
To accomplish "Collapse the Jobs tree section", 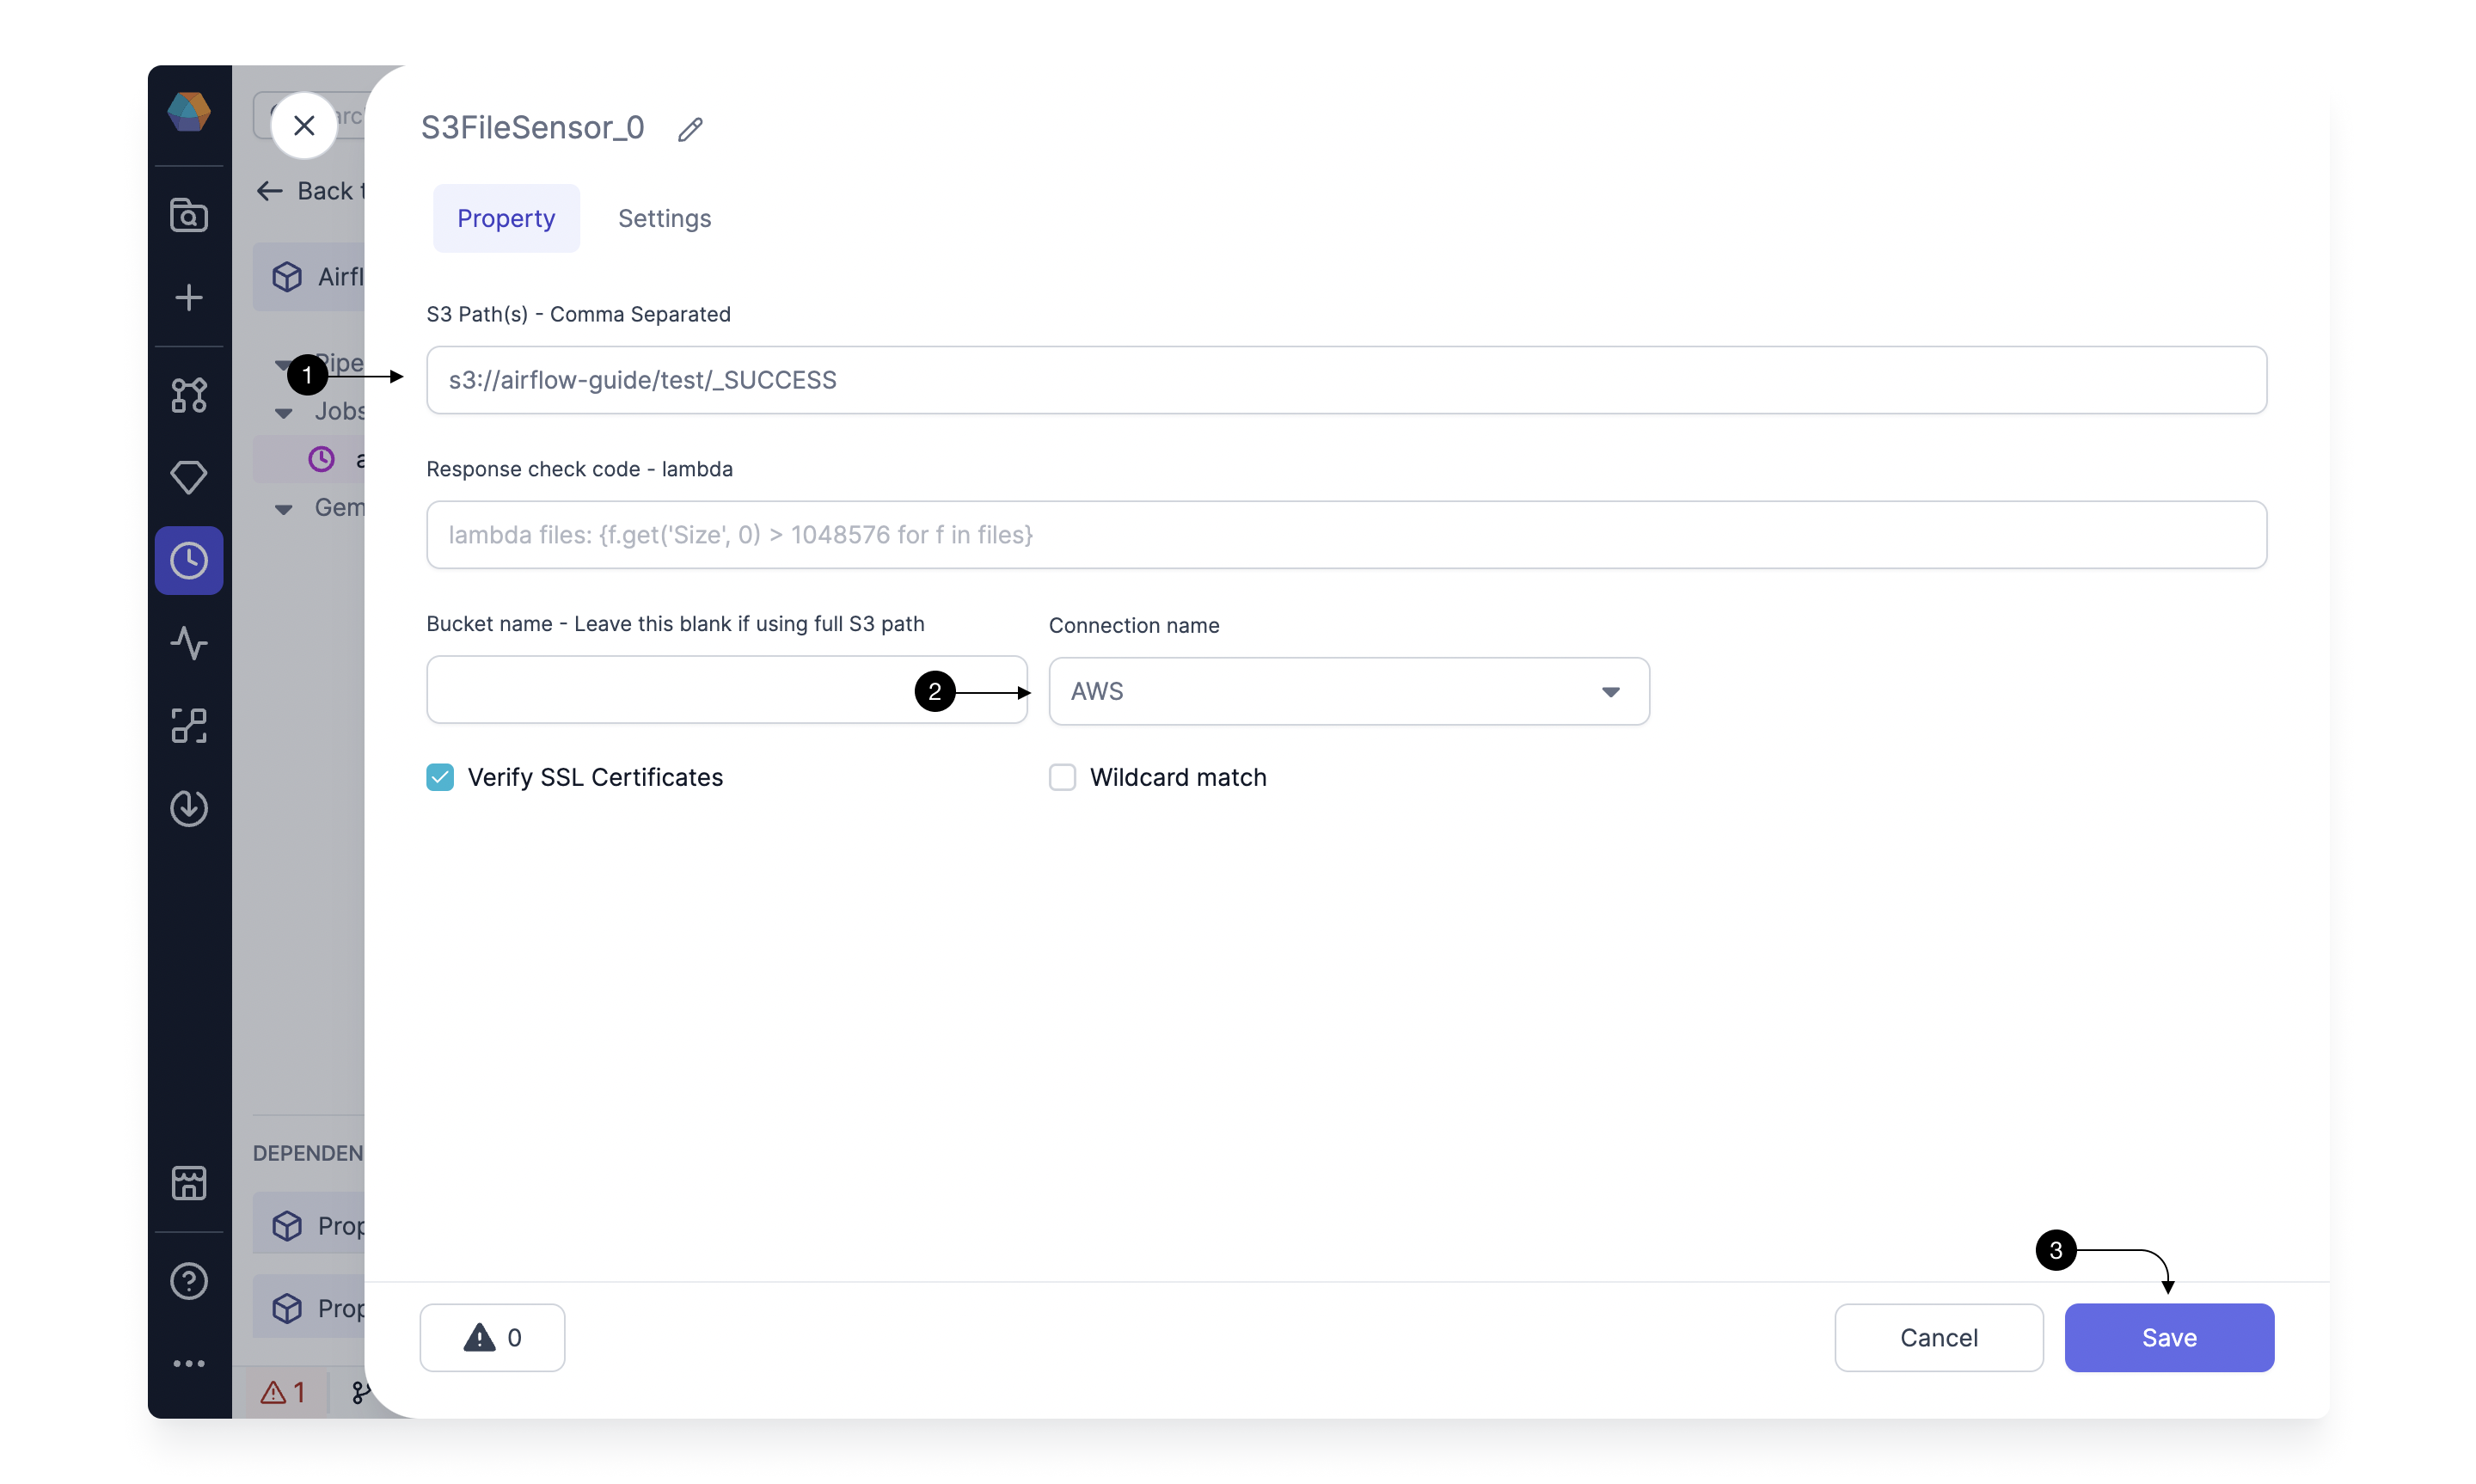I will [284, 412].
